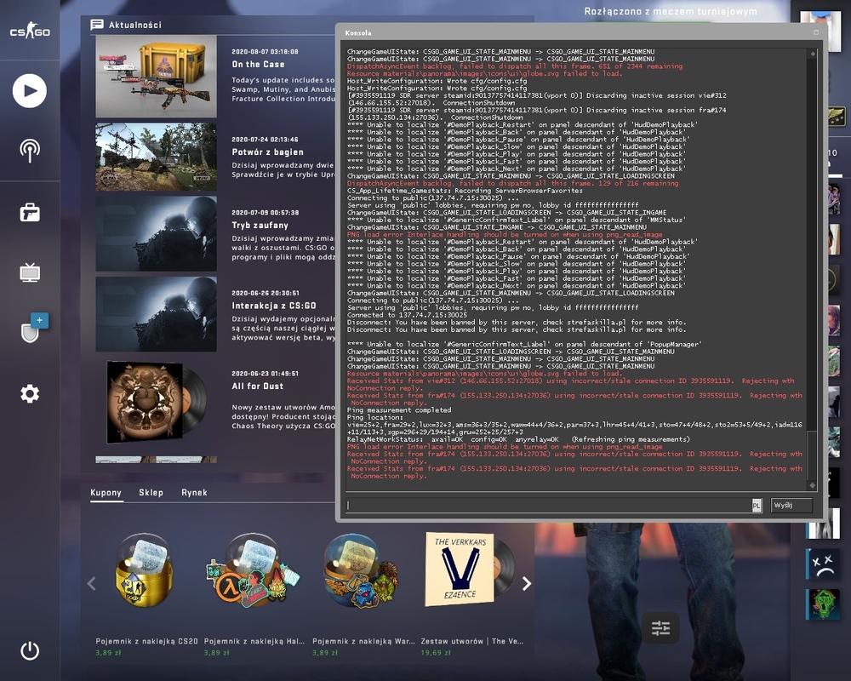Click the 19,69 zł price label
851x681 pixels.
436,653
